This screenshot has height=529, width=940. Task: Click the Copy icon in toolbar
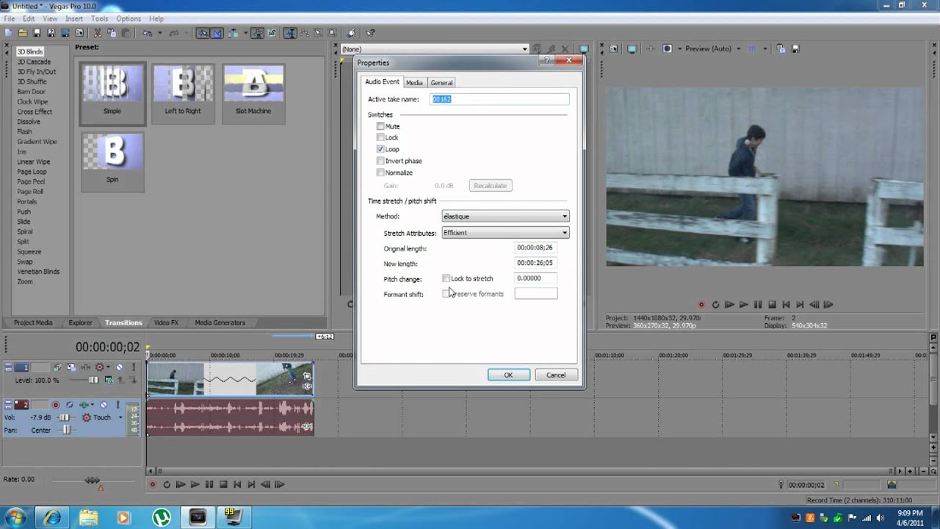[x=112, y=33]
